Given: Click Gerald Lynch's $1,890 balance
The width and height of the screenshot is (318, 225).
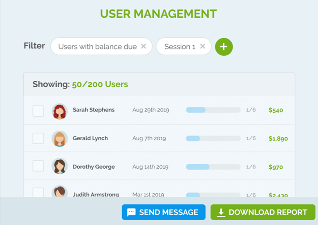Looking at the screenshot, I should [278, 139].
